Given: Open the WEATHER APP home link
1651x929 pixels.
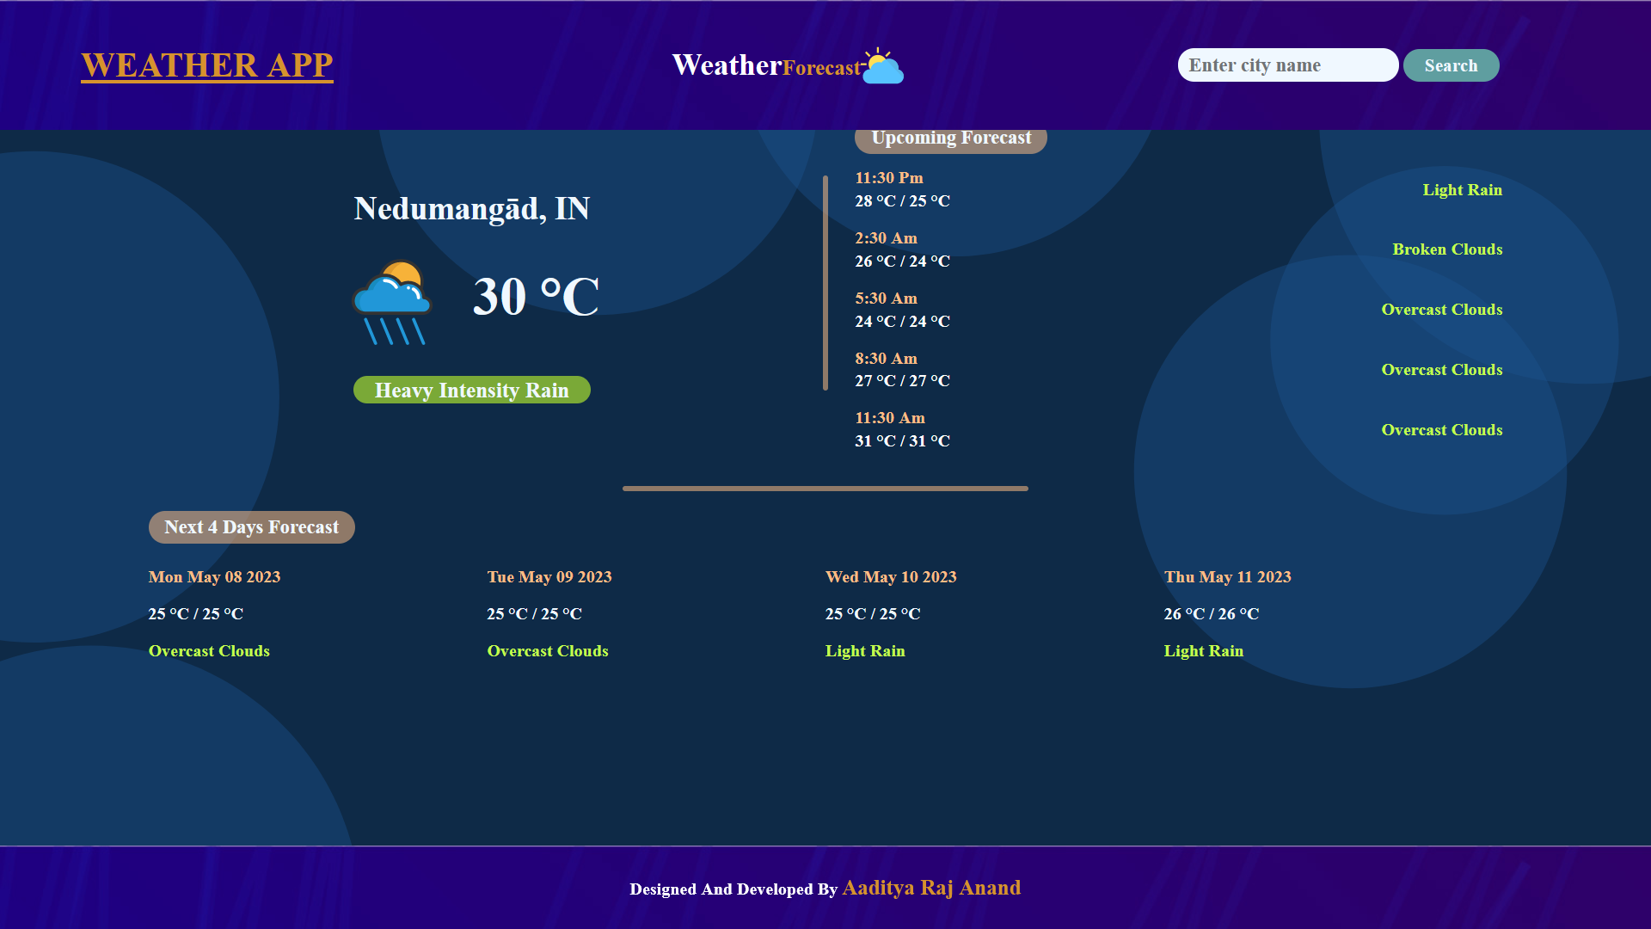Looking at the screenshot, I should pyautogui.click(x=206, y=65).
